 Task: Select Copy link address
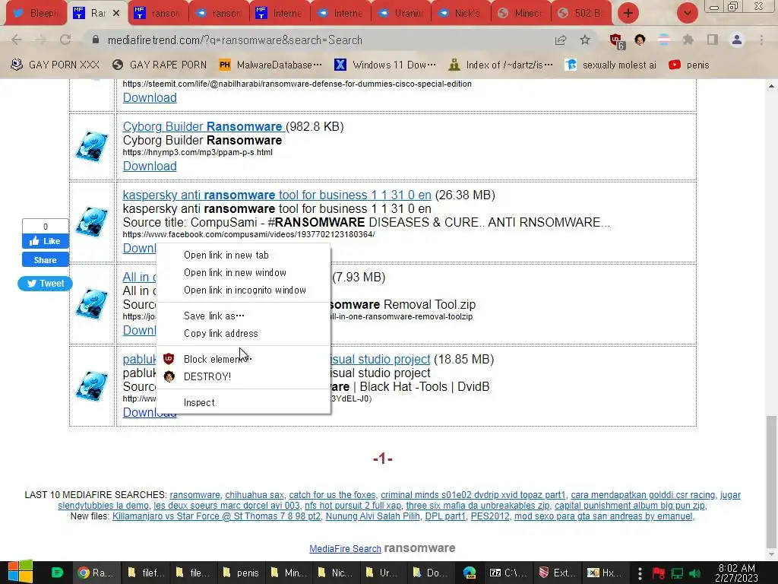pyautogui.click(x=243, y=333)
